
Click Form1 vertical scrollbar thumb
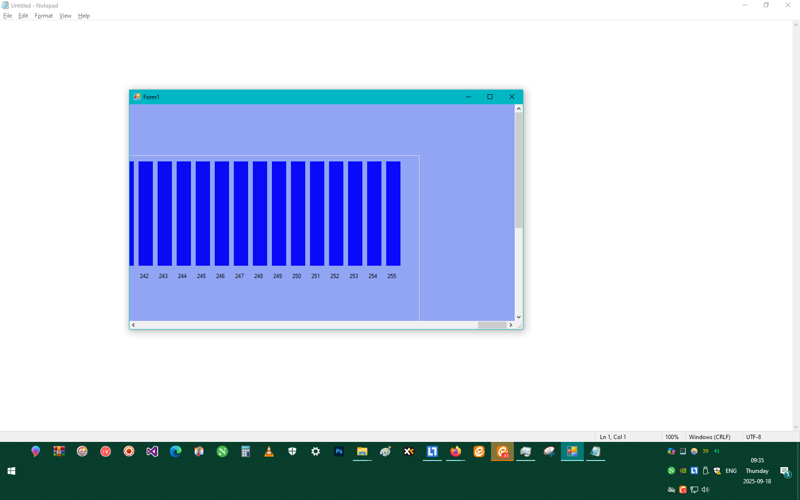pyautogui.click(x=519, y=170)
